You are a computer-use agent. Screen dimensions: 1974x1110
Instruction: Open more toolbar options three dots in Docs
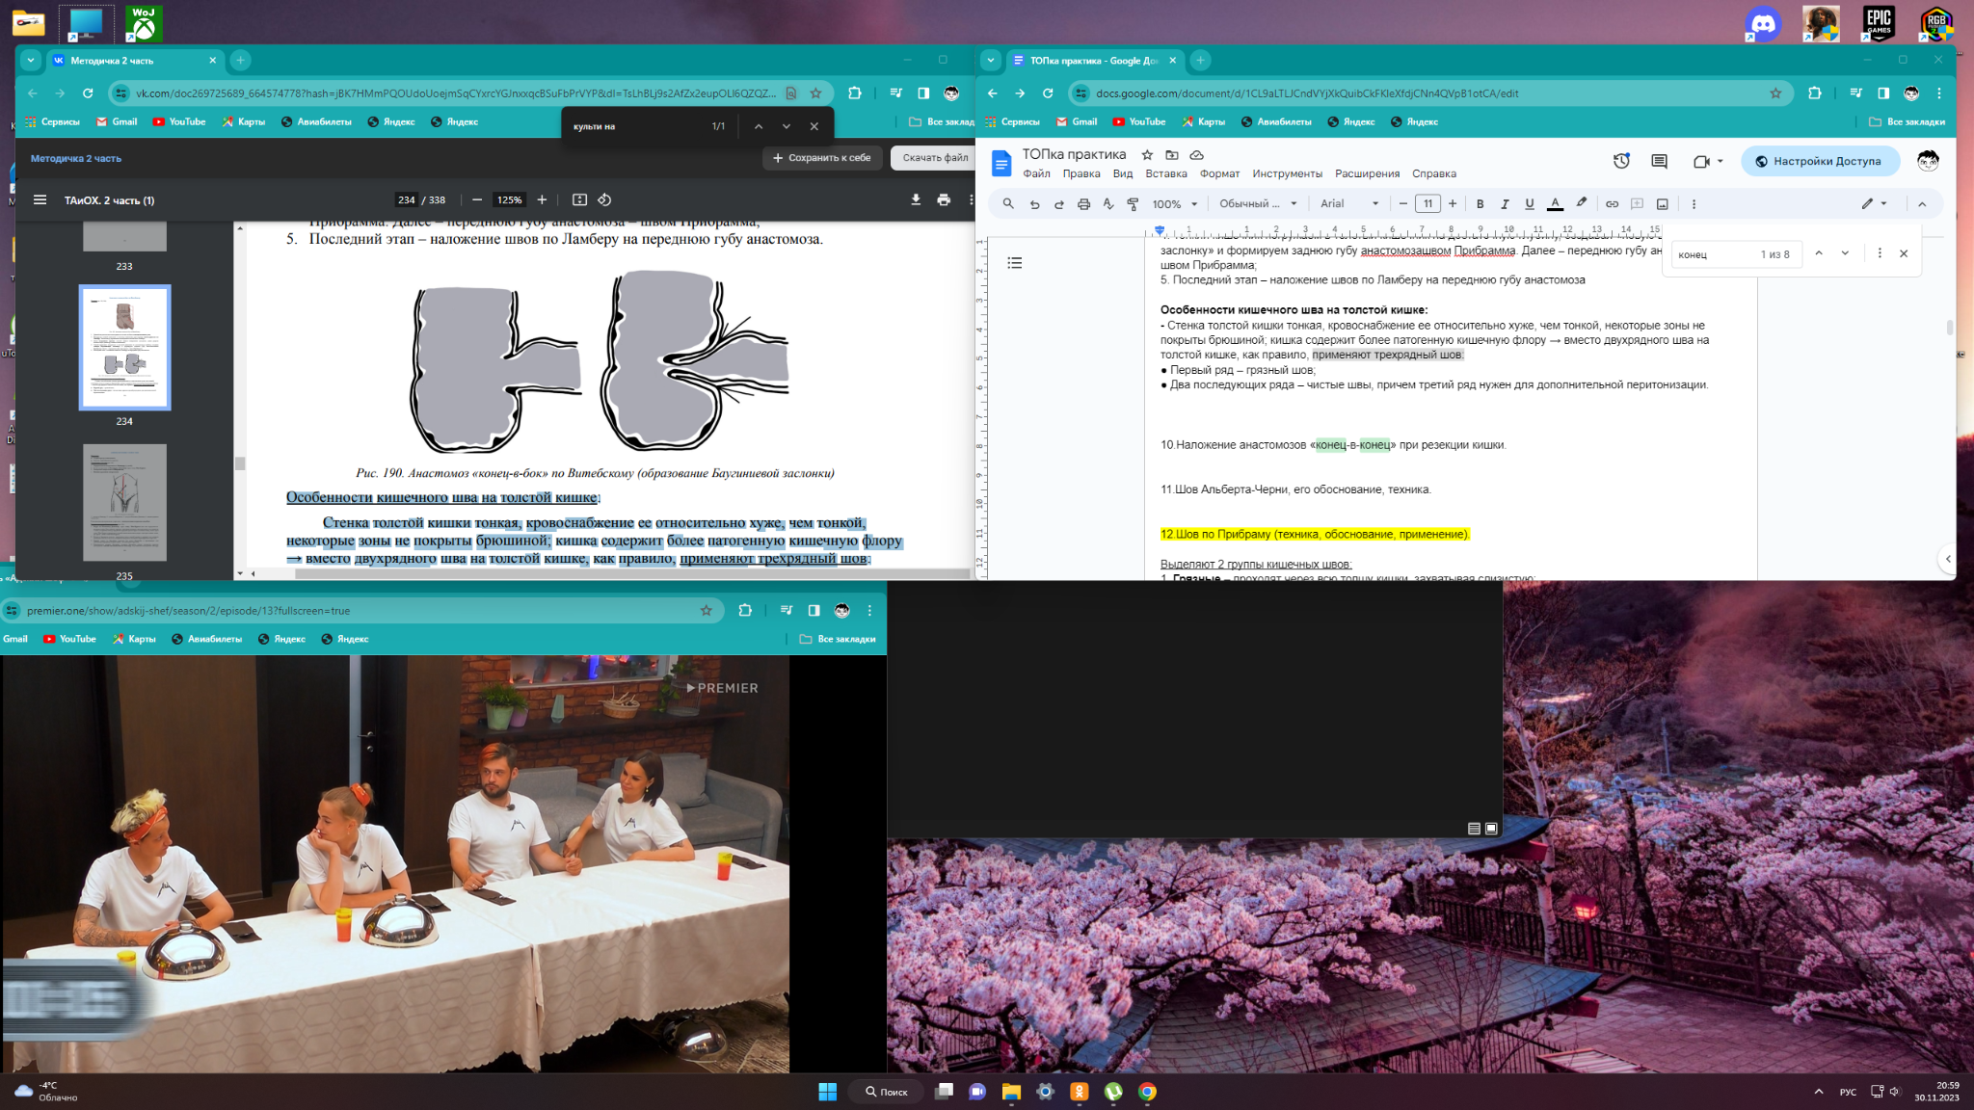coord(1694,203)
